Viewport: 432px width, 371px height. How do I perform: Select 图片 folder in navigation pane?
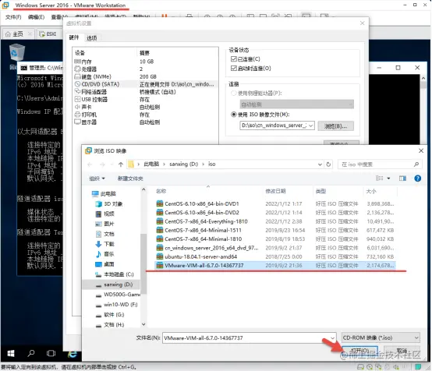pyautogui.click(x=105, y=224)
